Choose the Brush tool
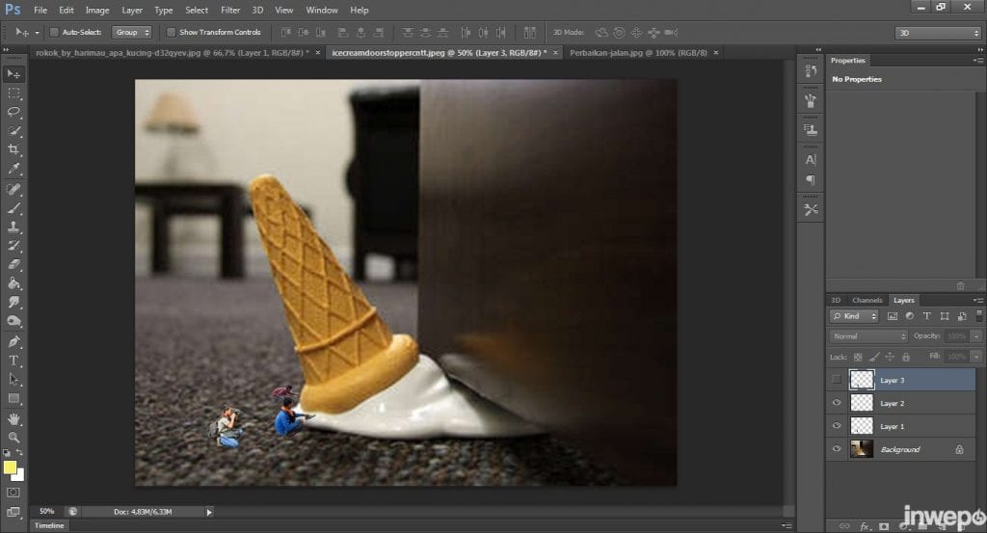 tap(13, 207)
